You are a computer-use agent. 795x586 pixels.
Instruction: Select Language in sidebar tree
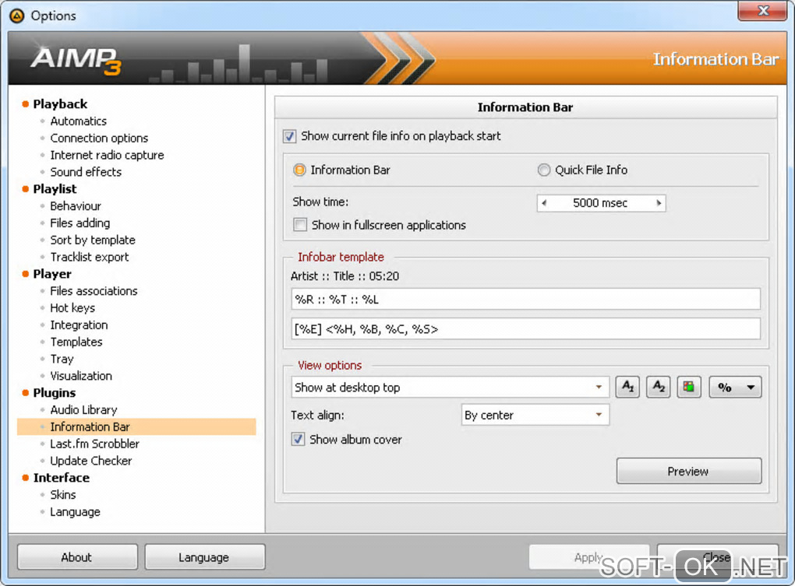pos(75,512)
